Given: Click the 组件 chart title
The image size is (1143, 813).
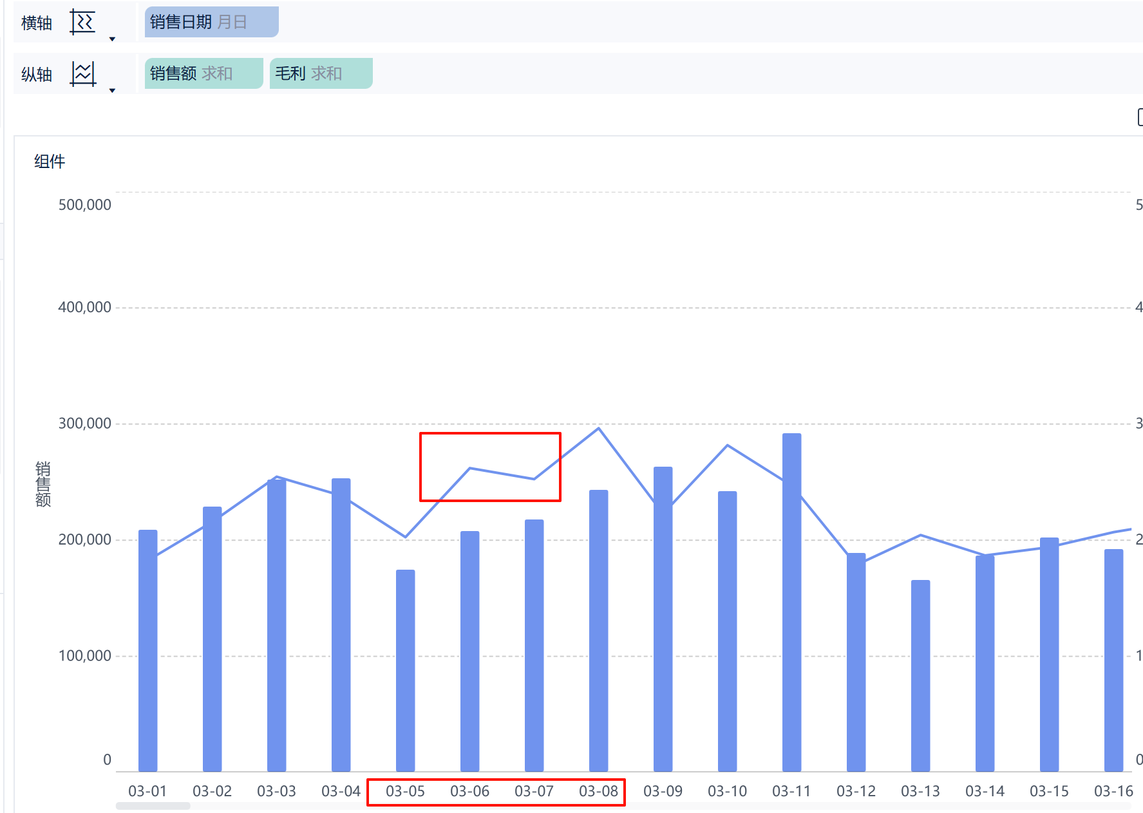Looking at the screenshot, I should tap(50, 162).
